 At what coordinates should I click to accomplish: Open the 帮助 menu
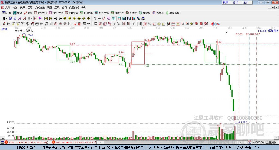click(84, 7)
